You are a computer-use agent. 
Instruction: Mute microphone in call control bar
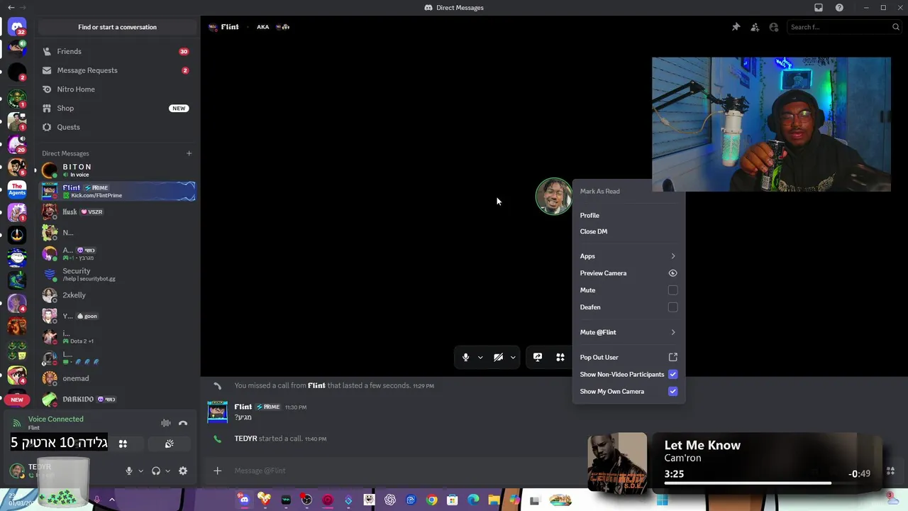click(465, 357)
